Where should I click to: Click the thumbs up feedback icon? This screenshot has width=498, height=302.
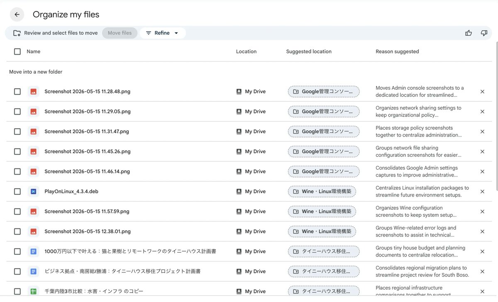[x=469, y=33]
